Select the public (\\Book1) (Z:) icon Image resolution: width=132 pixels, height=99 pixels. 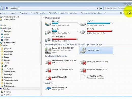click(x=48, y=78)
